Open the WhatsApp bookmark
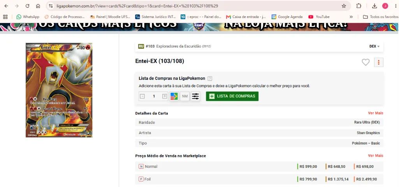 tap(28, 17)
